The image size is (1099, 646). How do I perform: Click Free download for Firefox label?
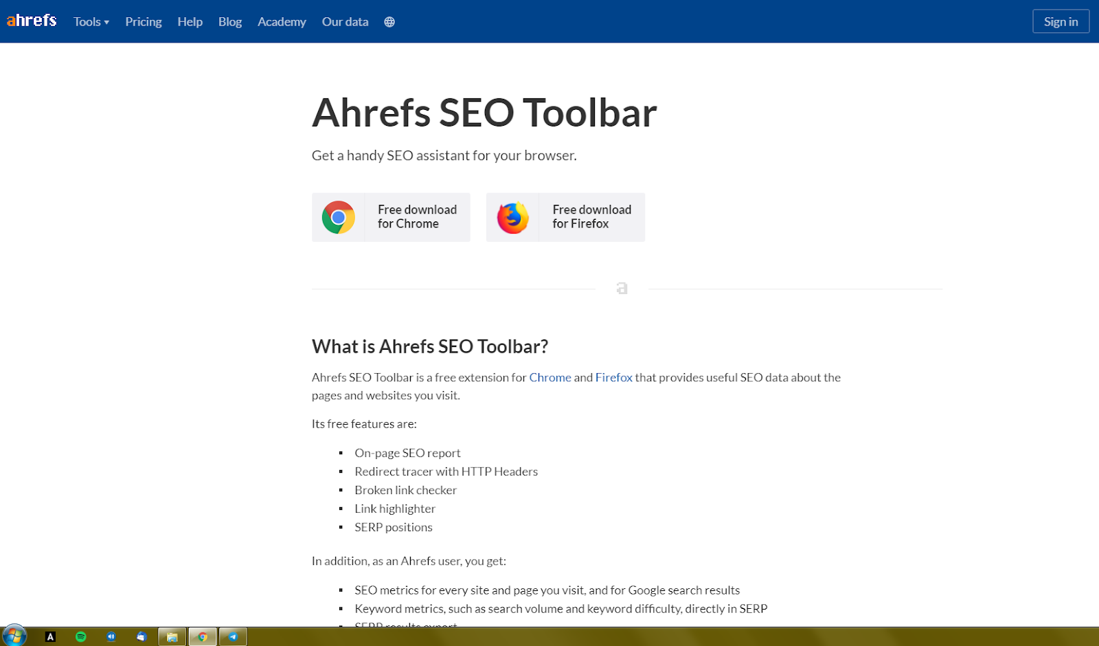click(591, 216)
